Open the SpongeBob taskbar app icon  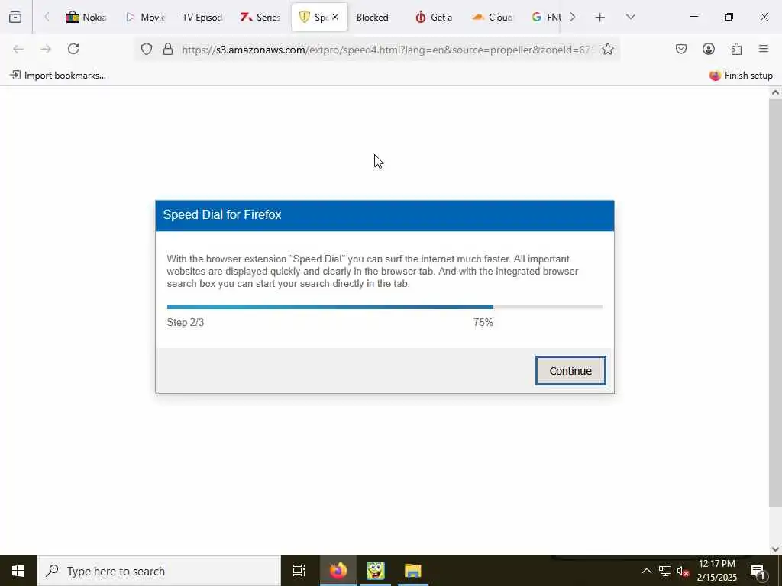376,571
